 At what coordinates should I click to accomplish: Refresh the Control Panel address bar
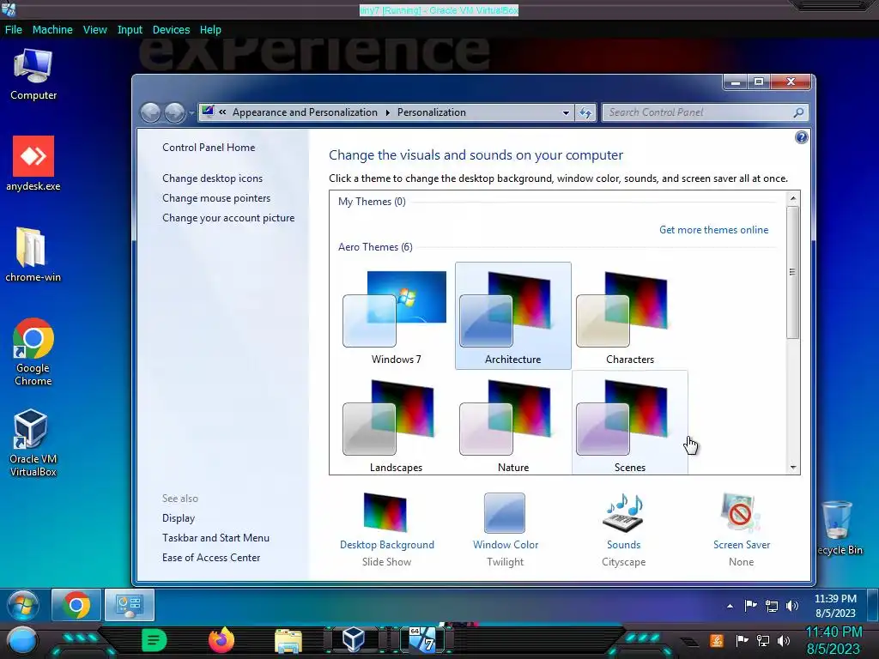[x=585, y=112]
